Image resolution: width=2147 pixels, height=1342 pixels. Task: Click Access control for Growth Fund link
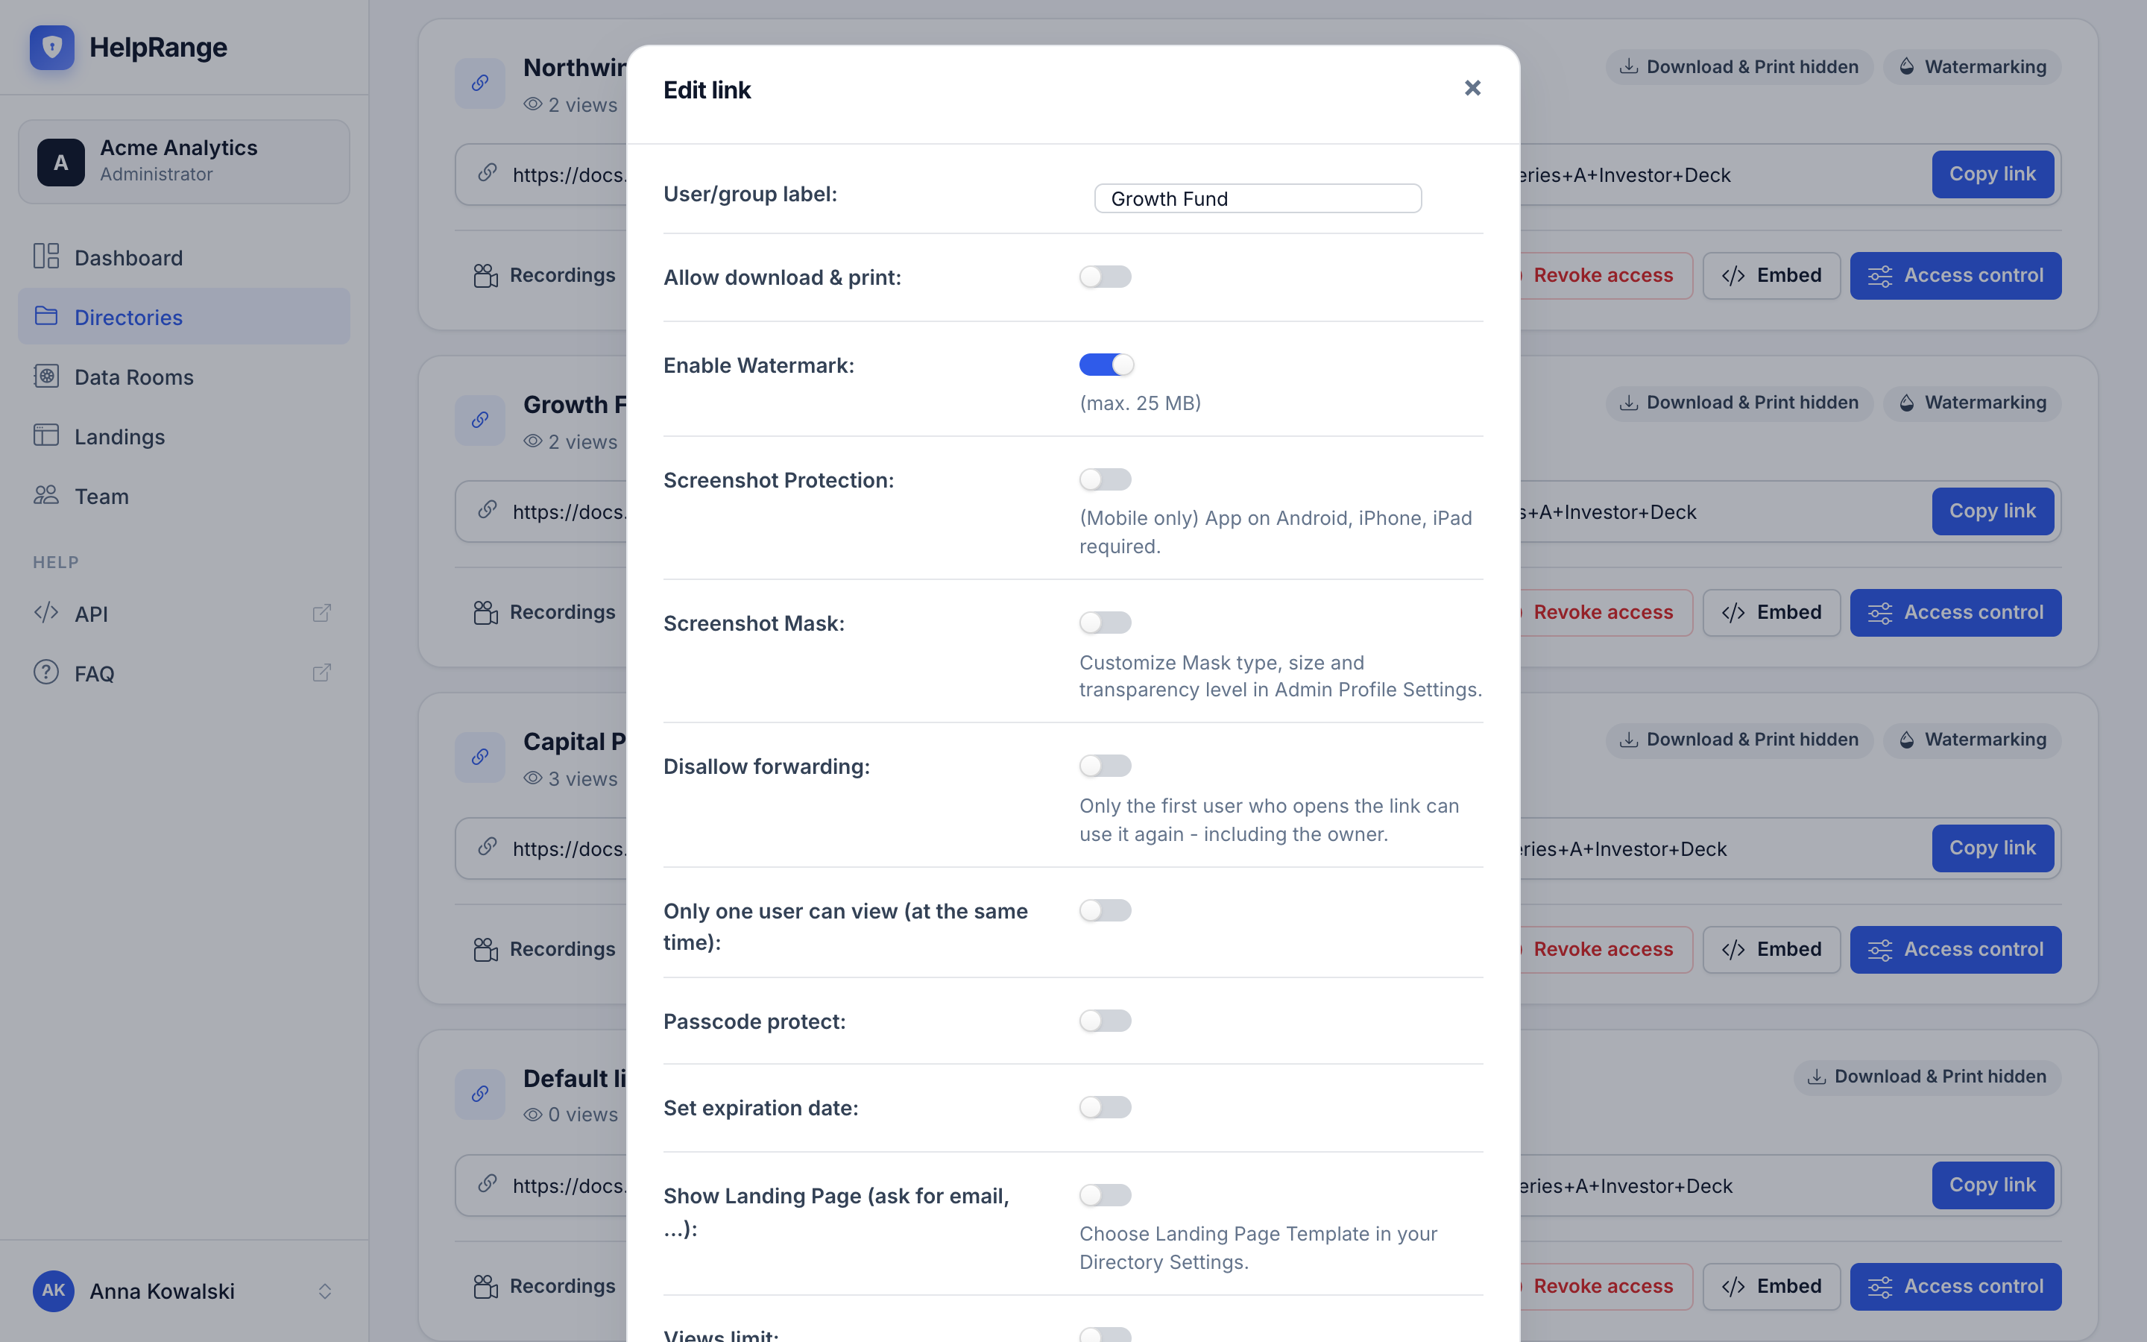click(1955, 612)
